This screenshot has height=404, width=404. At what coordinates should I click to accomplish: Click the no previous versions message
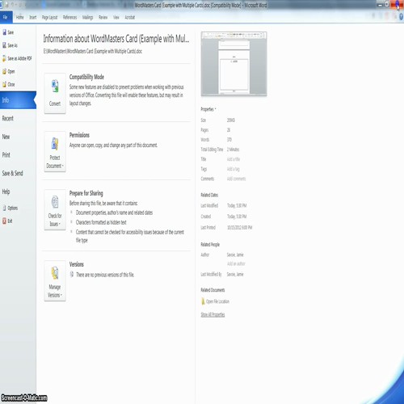(x=105, y=275)
